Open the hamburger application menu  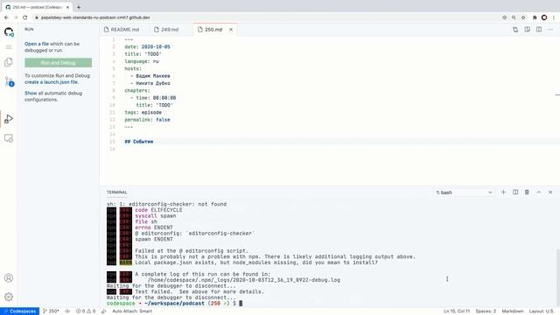pyautogui.click(x=9, y=47)
